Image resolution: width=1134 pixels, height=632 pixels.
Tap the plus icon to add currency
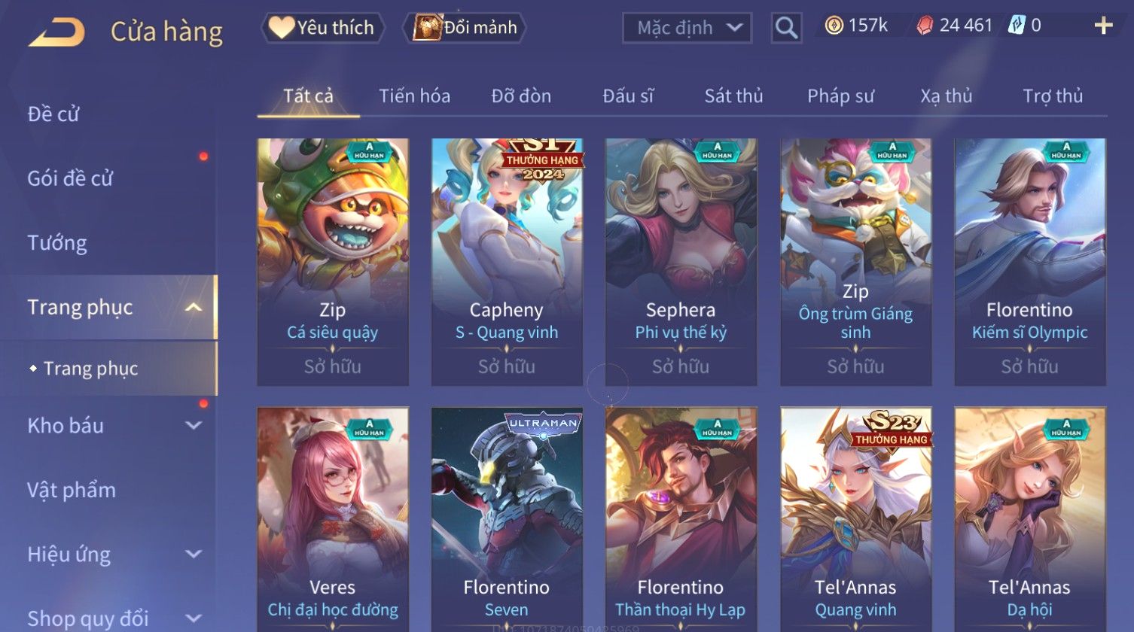coord(1103,26)
